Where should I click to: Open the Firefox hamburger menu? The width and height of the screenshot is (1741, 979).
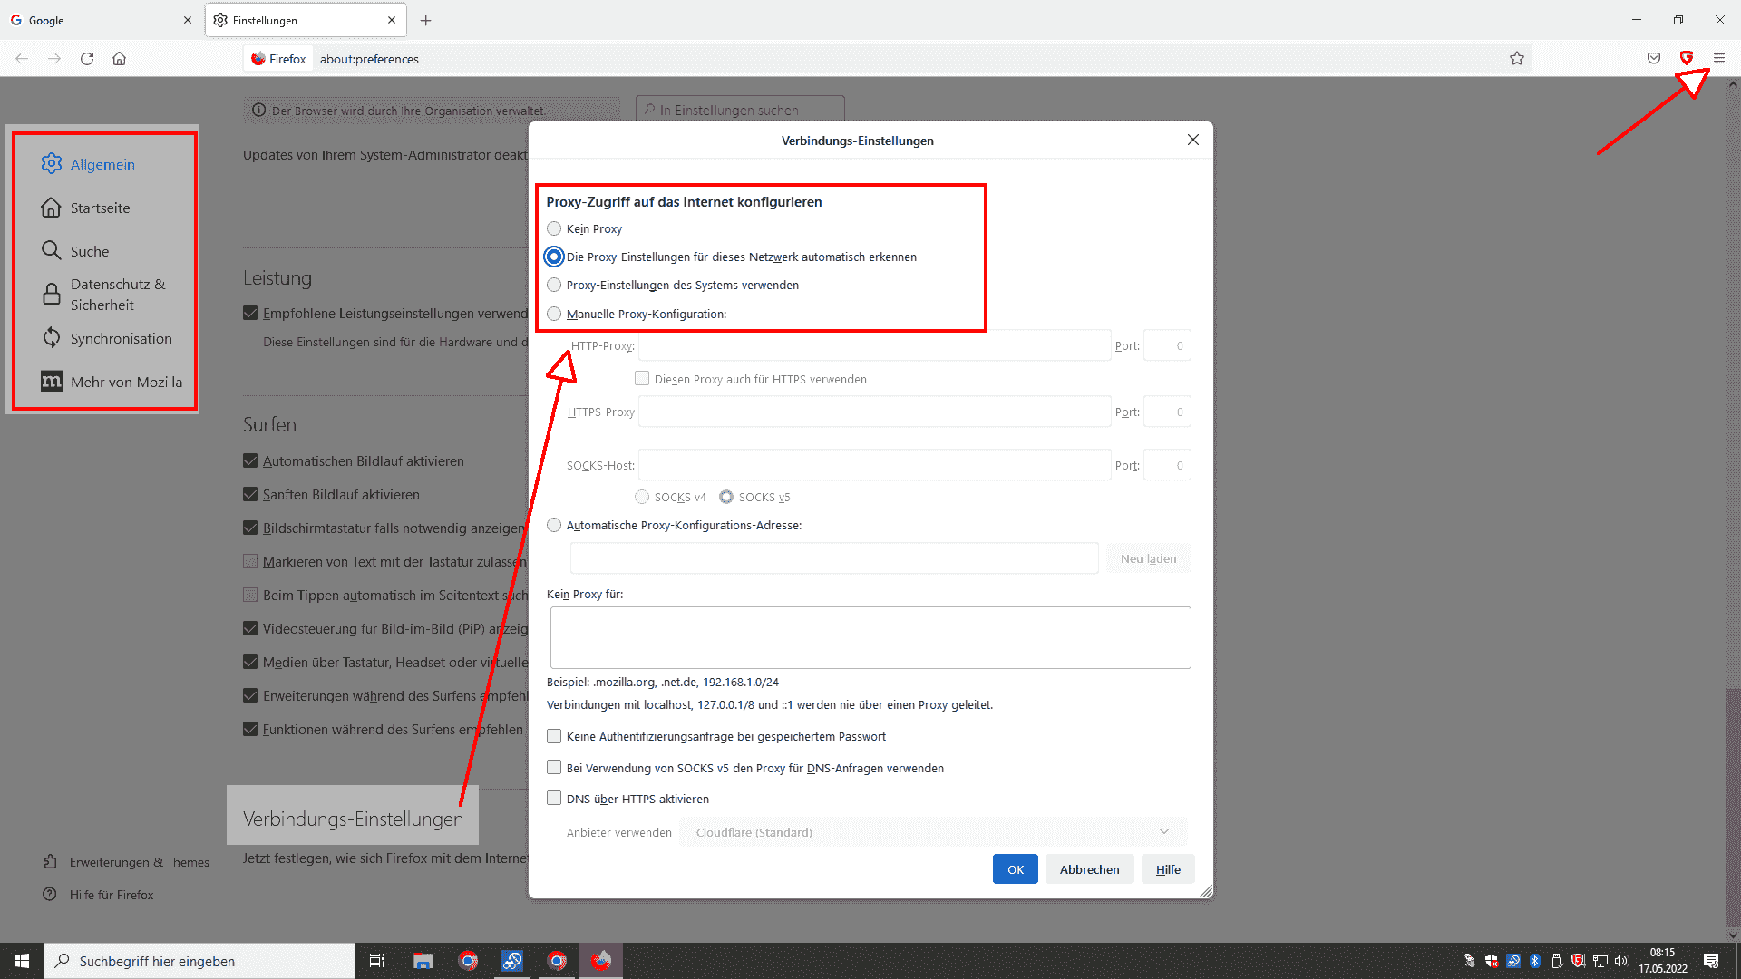point(1719,59)
